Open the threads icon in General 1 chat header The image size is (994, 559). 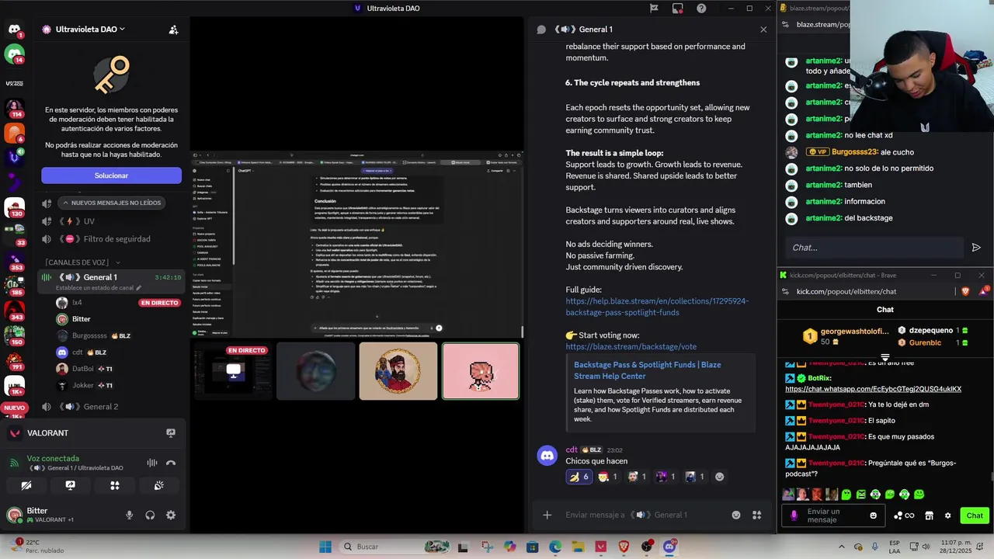click(x=541, y=30)
